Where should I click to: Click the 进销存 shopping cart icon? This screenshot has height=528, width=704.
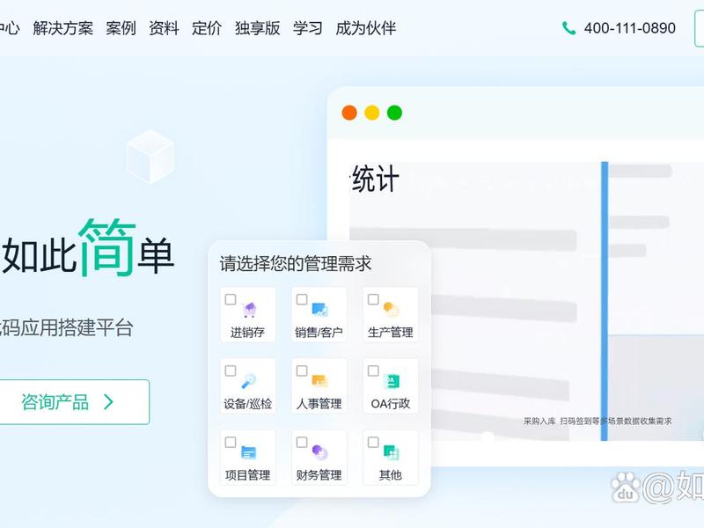[249, 310]
